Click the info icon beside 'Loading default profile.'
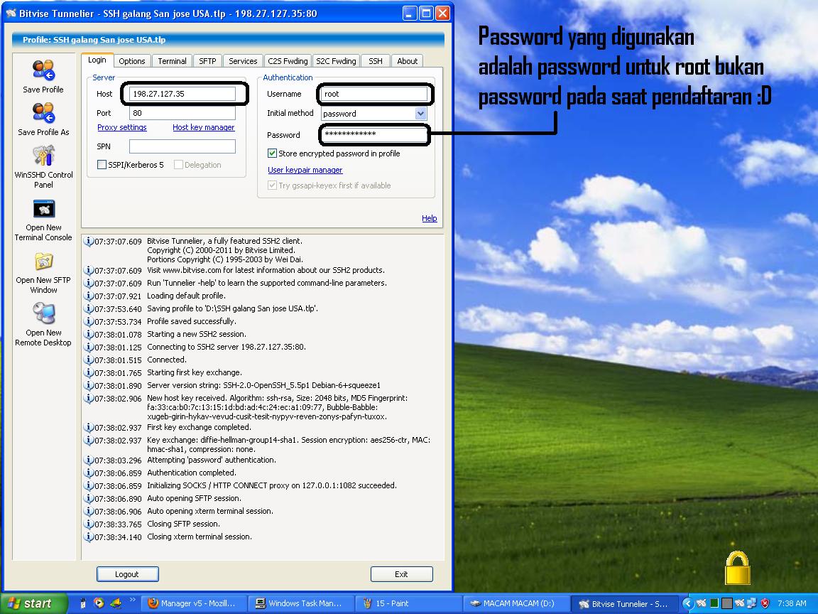This screenshot has width=818, height=614. coord(89,296)
